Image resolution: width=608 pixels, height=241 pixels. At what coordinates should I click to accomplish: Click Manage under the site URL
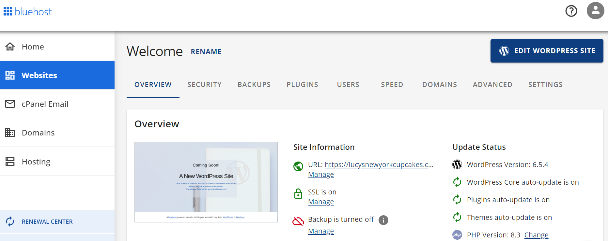pyautogui.click(x=321, y=175)
